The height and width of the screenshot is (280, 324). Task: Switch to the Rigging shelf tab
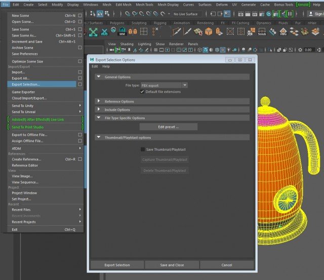tap(160, 23)
